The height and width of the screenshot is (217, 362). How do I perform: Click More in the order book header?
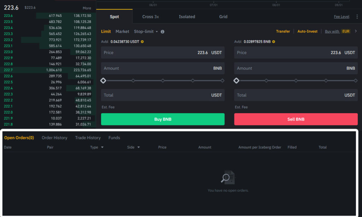tap(87, 8)
